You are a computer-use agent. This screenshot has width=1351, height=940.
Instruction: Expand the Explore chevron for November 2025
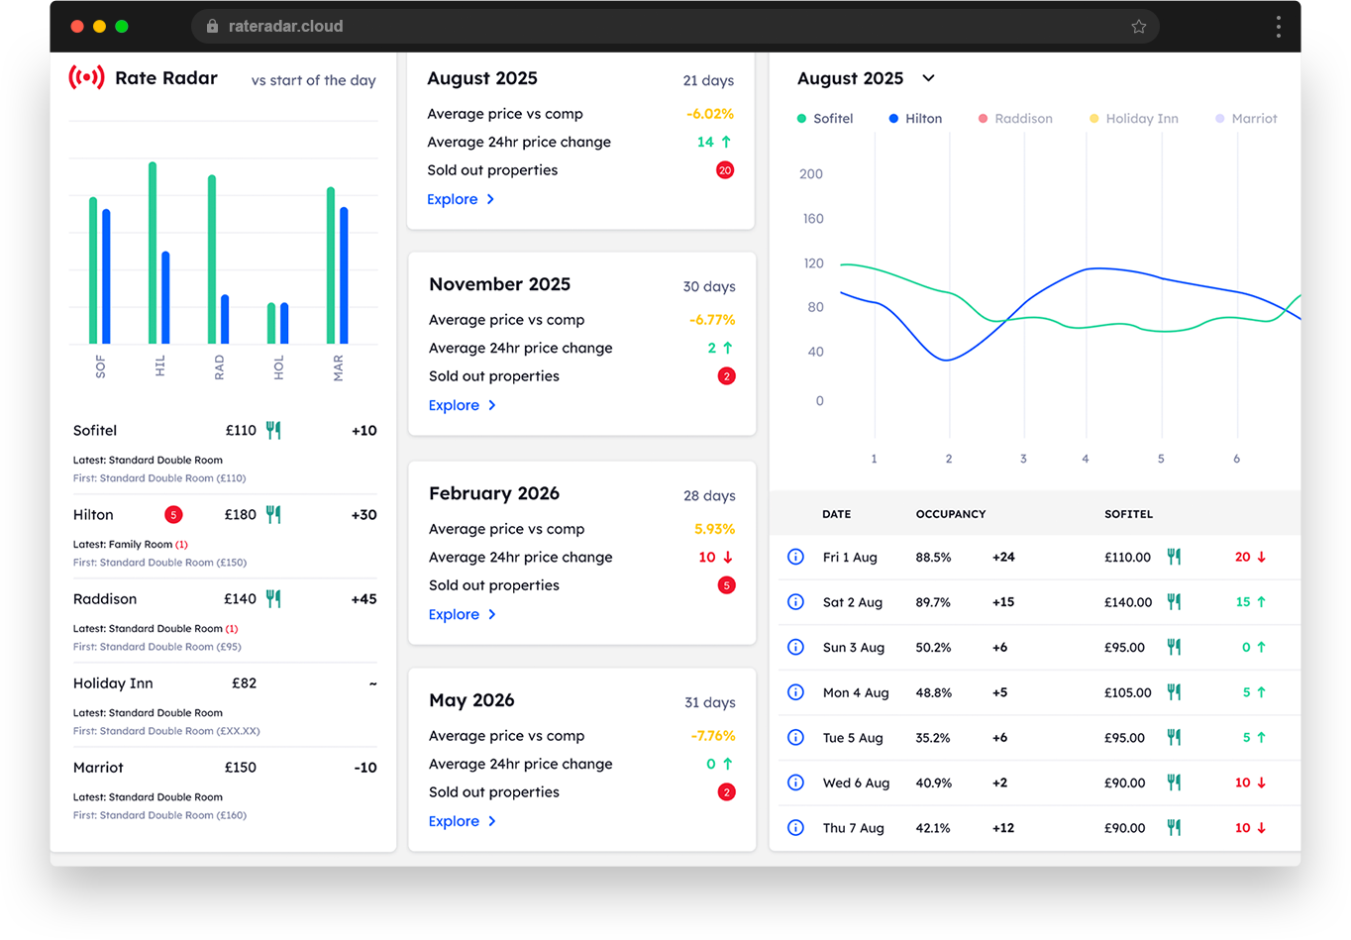coord(492,405)
